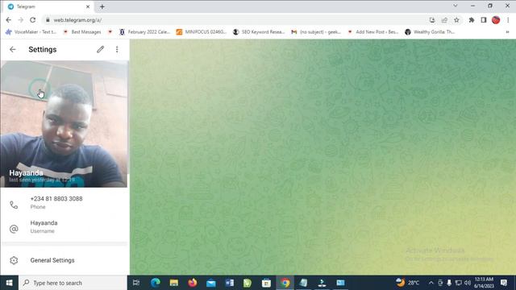Share this page via address bar icon
The width and height of the screenshot is (516, 290).
coord(444,20)
